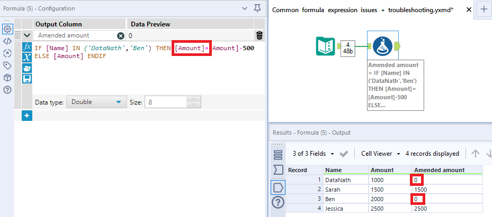
Task: Select the Text Input book tool
Action: pyautogui.click(x=326, y=46)
